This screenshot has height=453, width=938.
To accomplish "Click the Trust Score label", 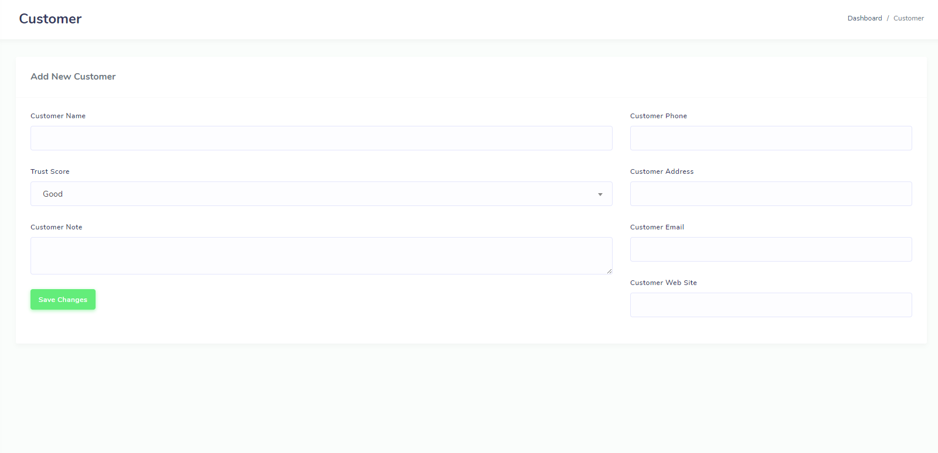I will tap(50, 171).
